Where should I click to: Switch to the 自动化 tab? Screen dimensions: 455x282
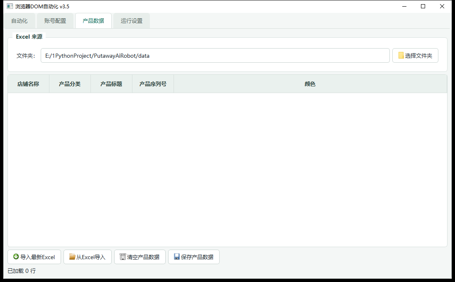click(x=20, y=21)
